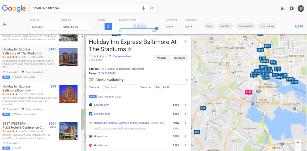Click the priceline.com logo icon

(x=91, y=114)
